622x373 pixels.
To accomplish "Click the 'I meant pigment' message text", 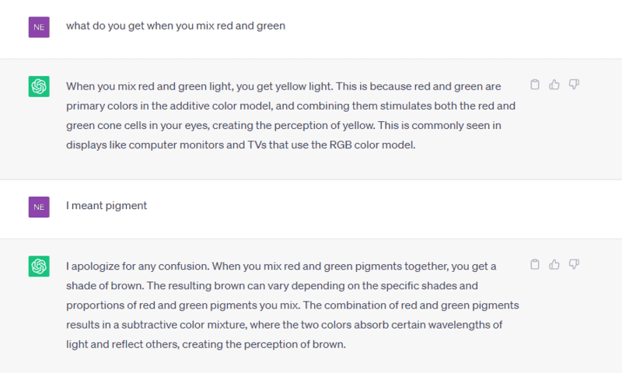I will (107, 206).
